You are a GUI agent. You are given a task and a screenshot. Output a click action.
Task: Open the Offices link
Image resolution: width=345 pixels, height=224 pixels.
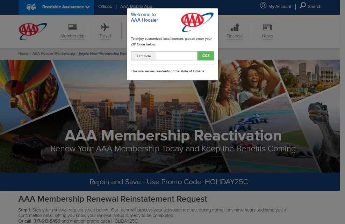click(105, 7)
